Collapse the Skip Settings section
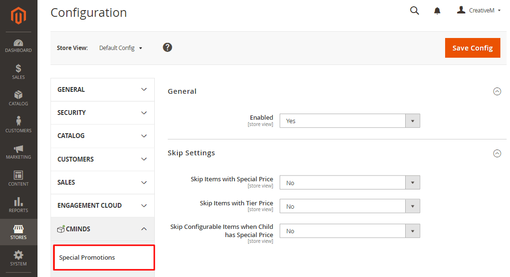 click(497, 153)
